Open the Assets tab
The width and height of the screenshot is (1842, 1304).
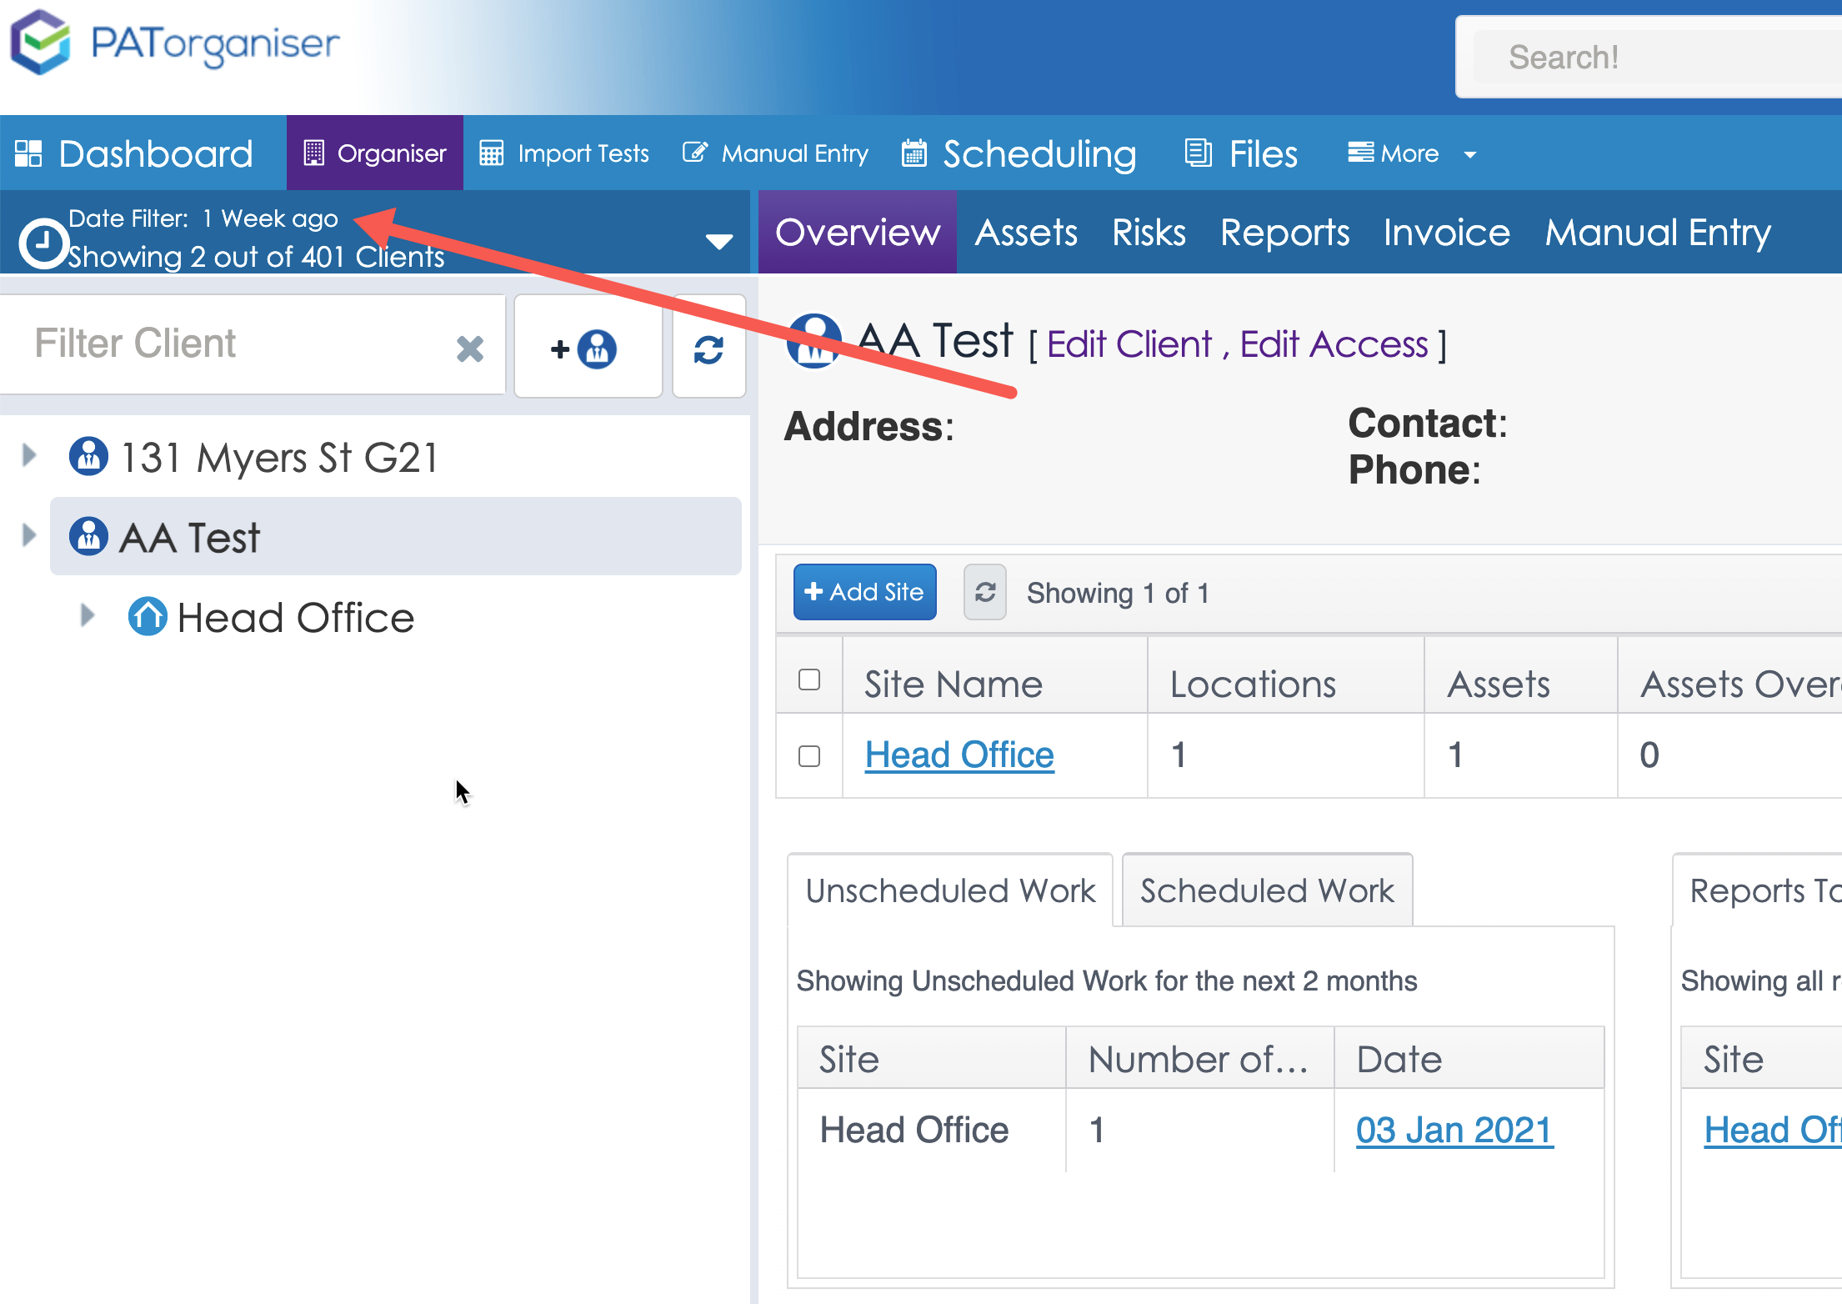[x=1026, y=233]
